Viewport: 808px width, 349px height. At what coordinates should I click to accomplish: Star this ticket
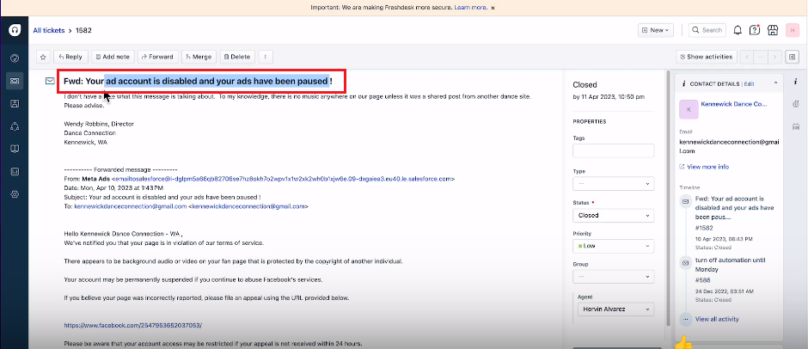click(x=43, y=57)
